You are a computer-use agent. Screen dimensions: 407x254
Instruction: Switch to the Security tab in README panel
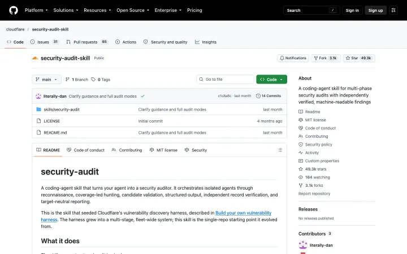pyautogui.click(x=196, y=150)
